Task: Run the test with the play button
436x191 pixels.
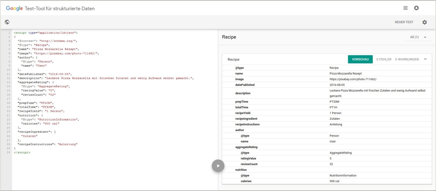Action: [218, 166]
